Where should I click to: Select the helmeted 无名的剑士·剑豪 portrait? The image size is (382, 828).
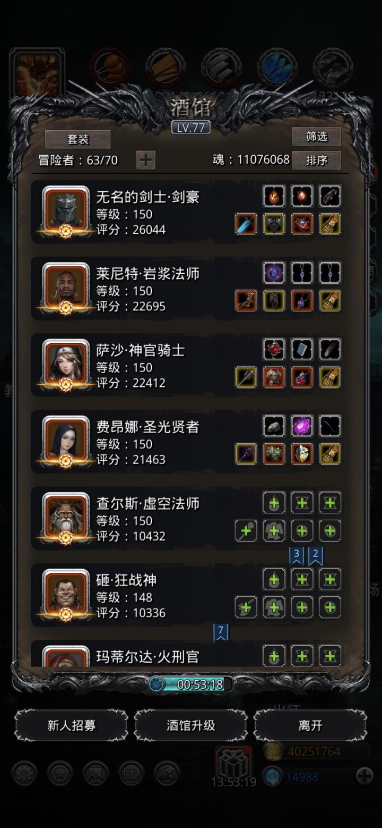point(66,212)
